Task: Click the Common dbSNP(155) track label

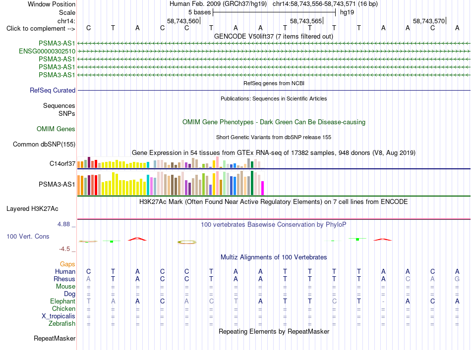Action: [x=44, y=144]
